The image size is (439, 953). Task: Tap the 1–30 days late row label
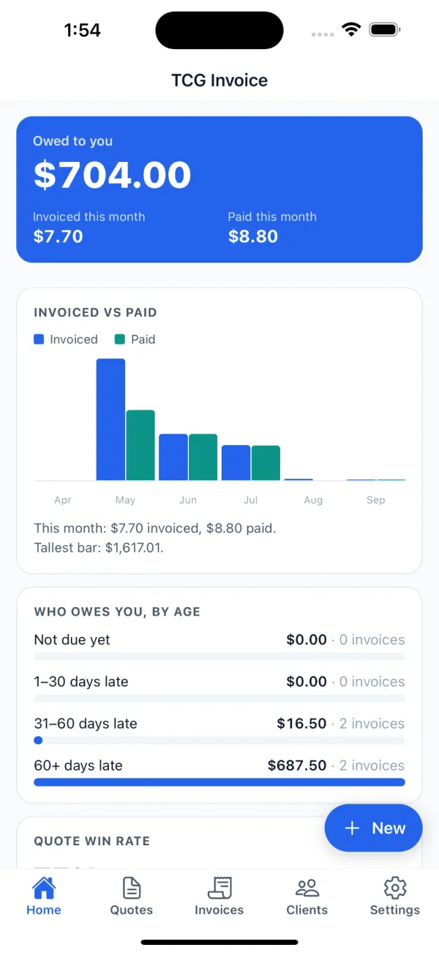[81, 682]
